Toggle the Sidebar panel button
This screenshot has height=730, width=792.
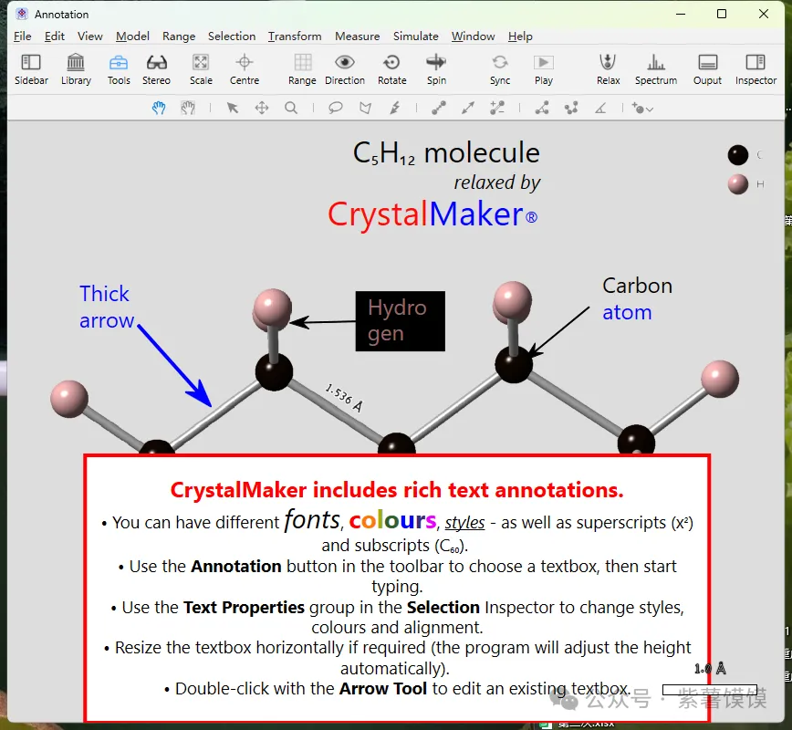point(31,69)
